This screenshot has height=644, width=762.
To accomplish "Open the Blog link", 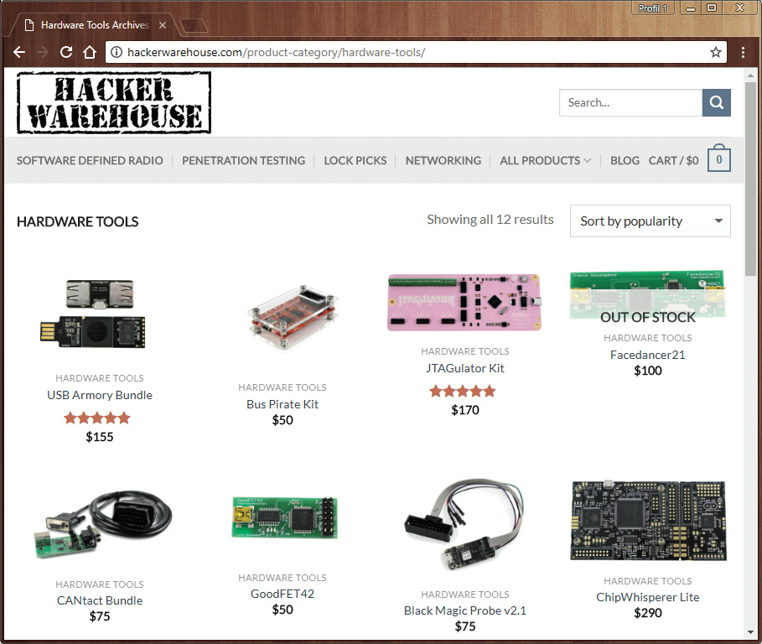I will pyautogui.click(x=625, y=160).
